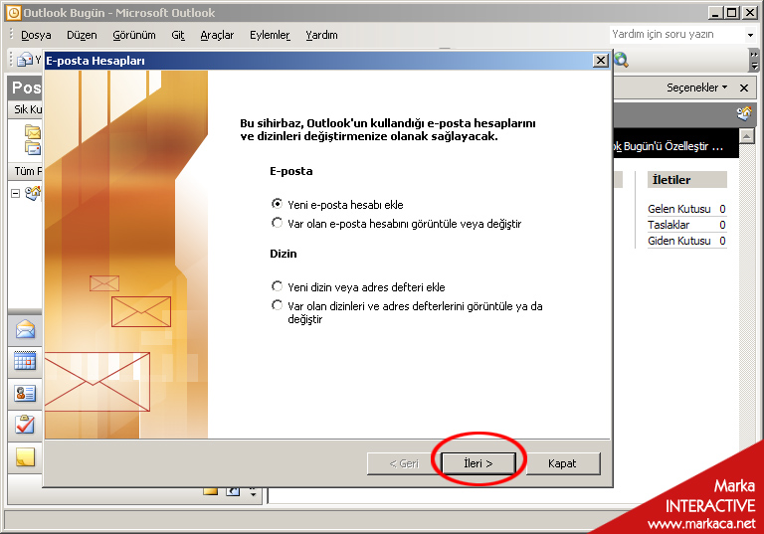Click the İleri > button
This screenshot has height=534, width=764.
478,463
